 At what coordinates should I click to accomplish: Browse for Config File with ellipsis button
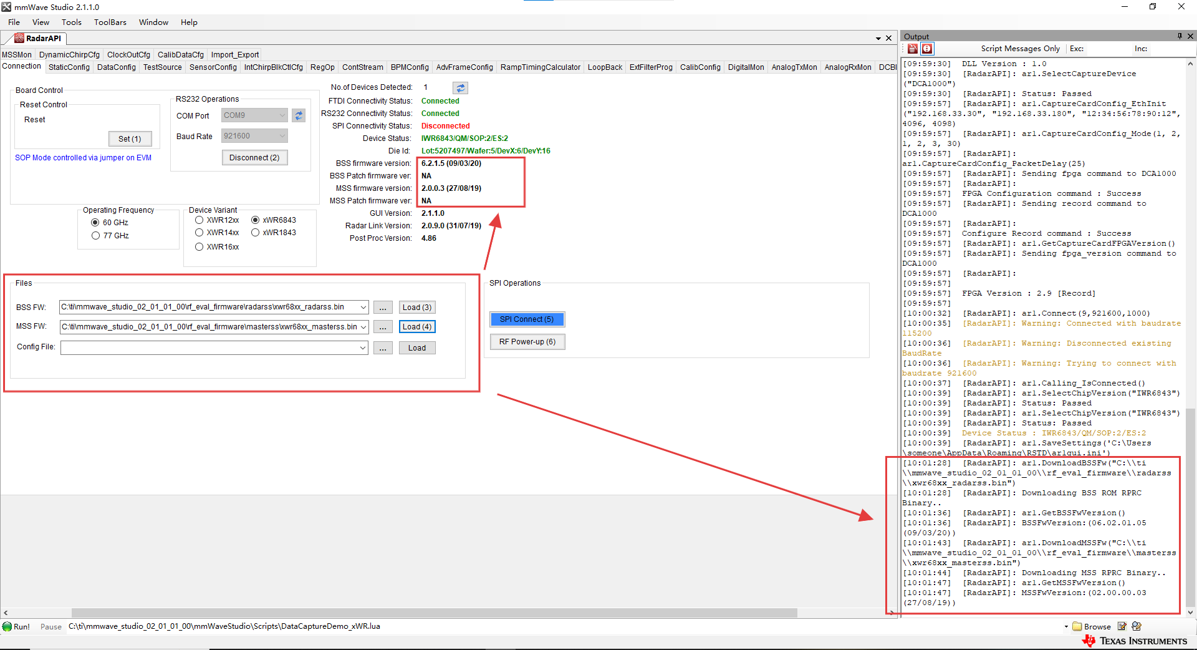click(383, 348)
